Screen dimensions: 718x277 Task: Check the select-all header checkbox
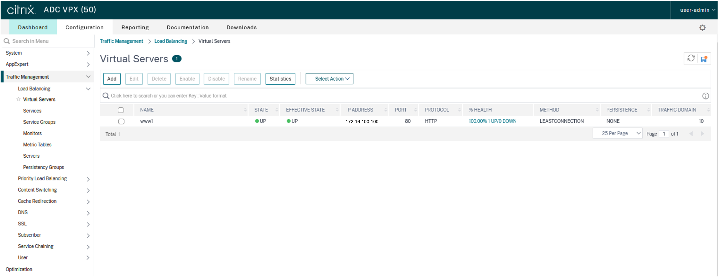(x=121, y=110)
